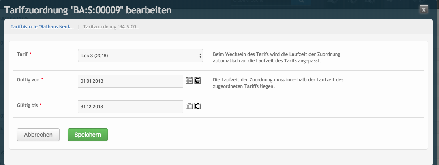The image size is (439, 165).
Task: Click the search magnifier in the background header
Action: tap(301, 2)
